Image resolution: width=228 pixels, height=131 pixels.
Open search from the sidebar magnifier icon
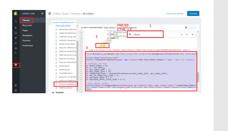point(16,21)
